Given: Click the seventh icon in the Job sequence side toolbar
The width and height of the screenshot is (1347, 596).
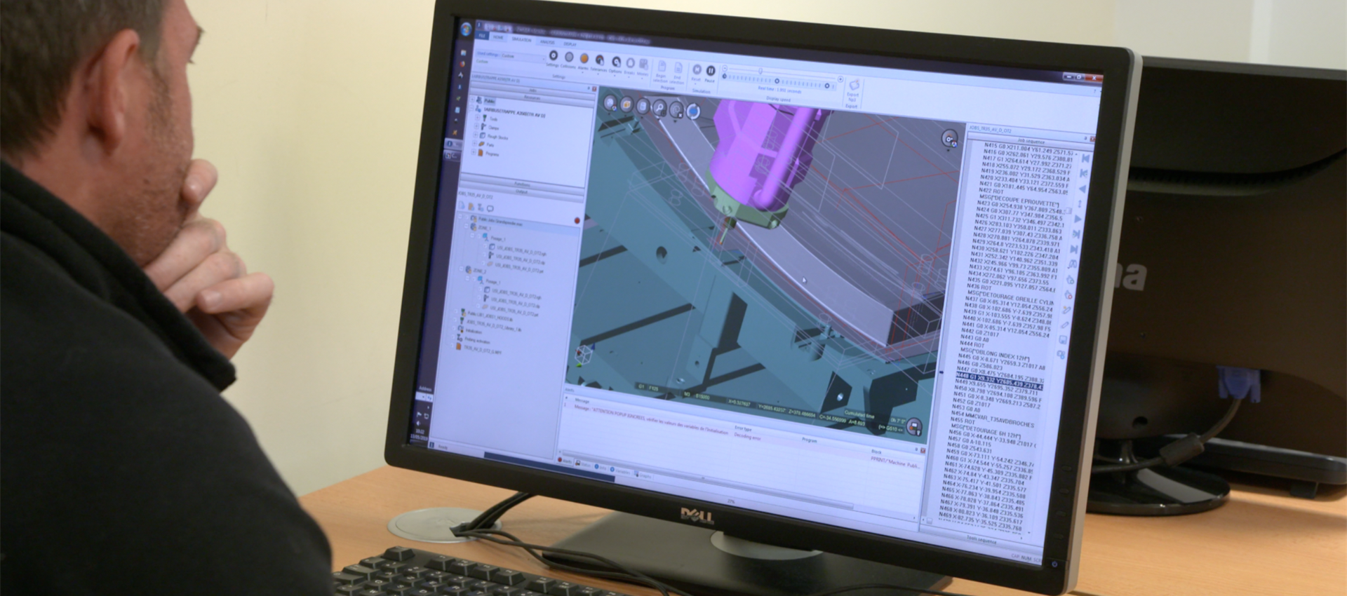Looking at the screenshot, I should [x=1074, y=249].
